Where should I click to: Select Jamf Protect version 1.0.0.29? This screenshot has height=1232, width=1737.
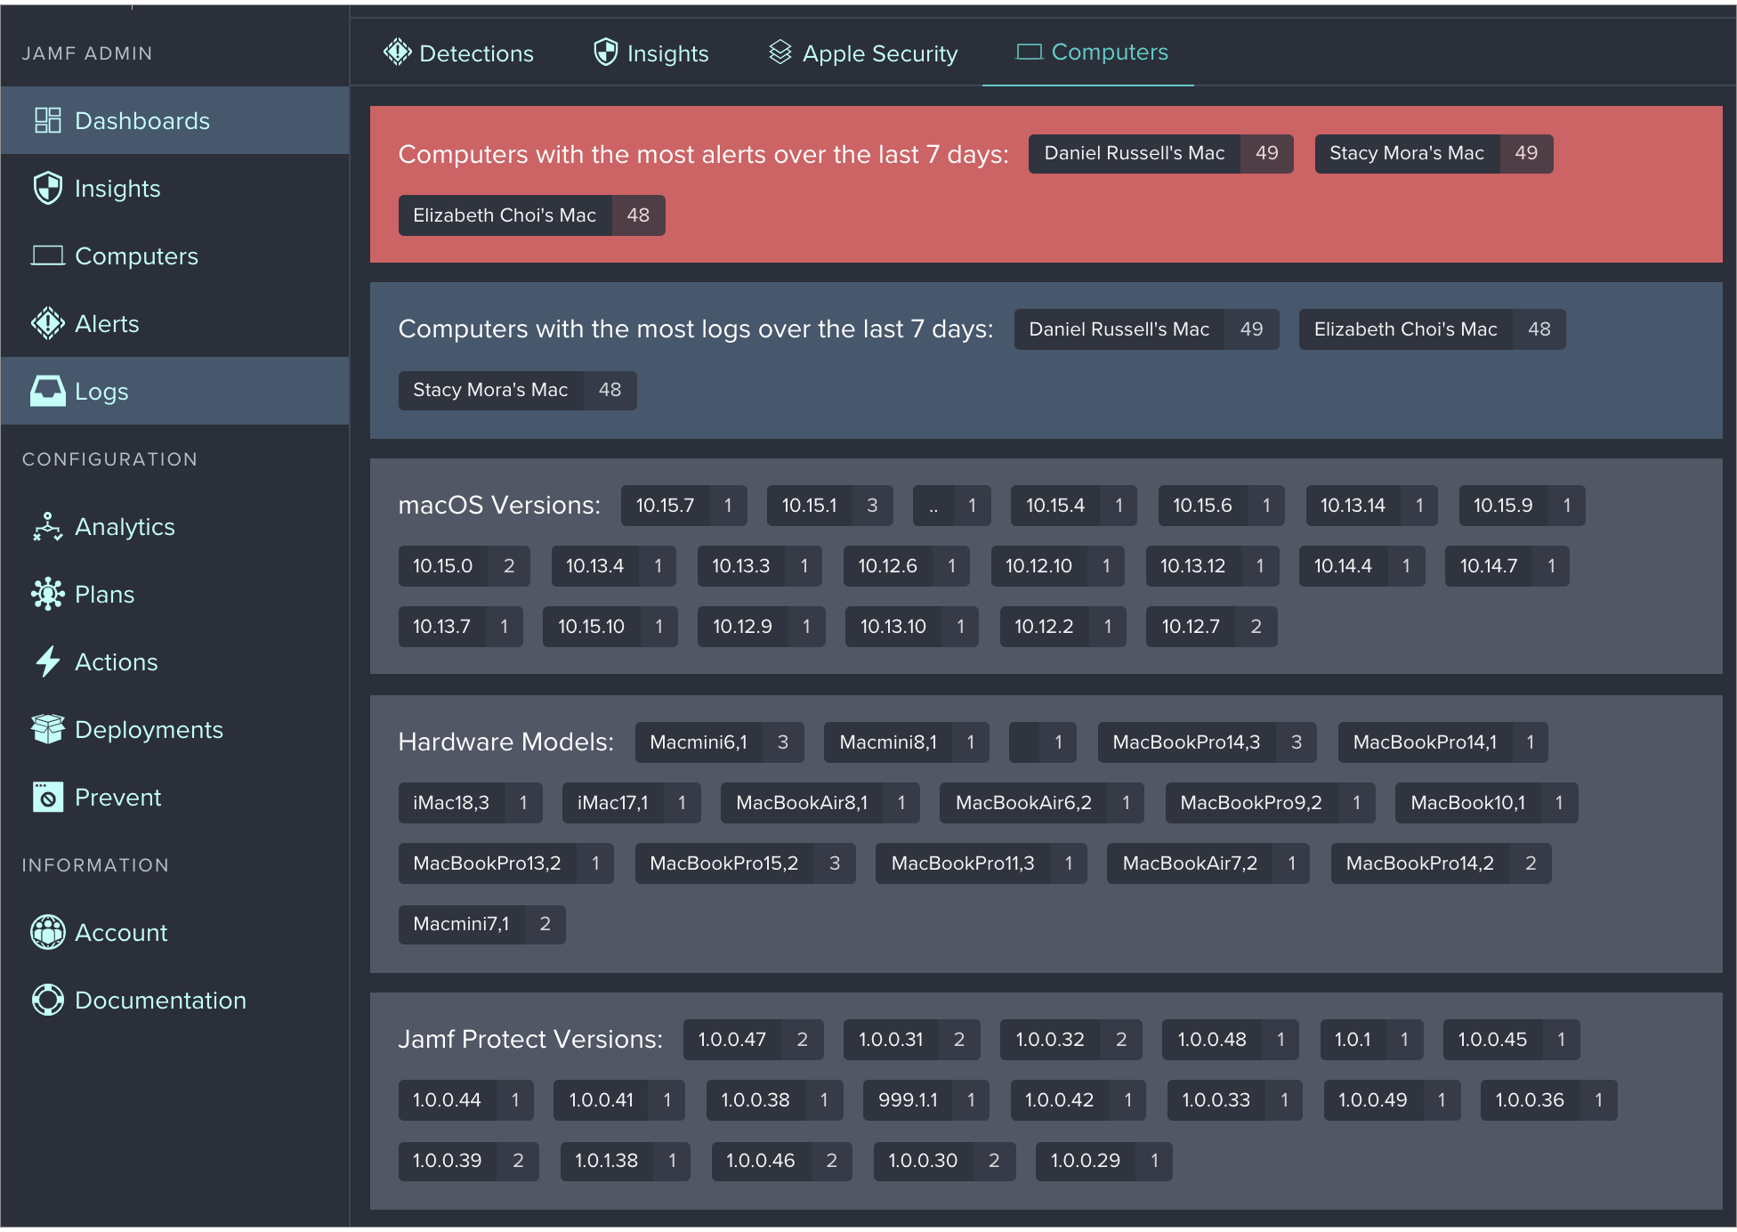[x=1103, y=1161]
